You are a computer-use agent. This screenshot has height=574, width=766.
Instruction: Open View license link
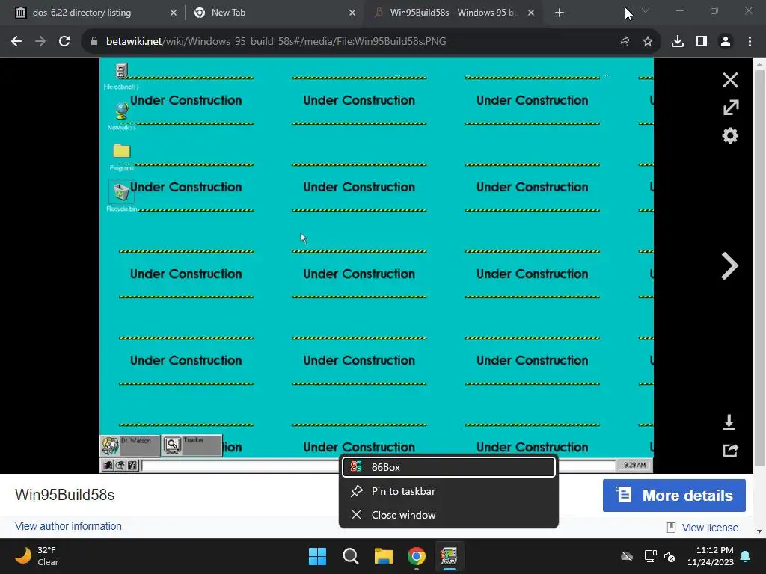(710, 528)
